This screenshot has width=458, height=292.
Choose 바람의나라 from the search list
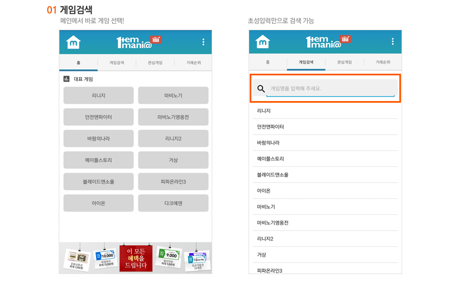[x=268, y=143]
